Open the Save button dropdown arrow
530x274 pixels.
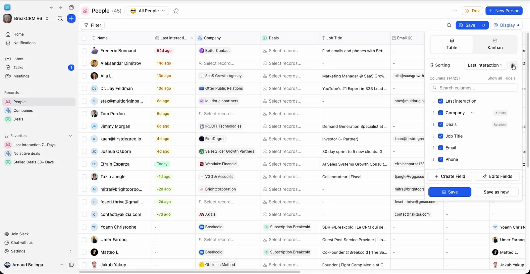(484, 25)
